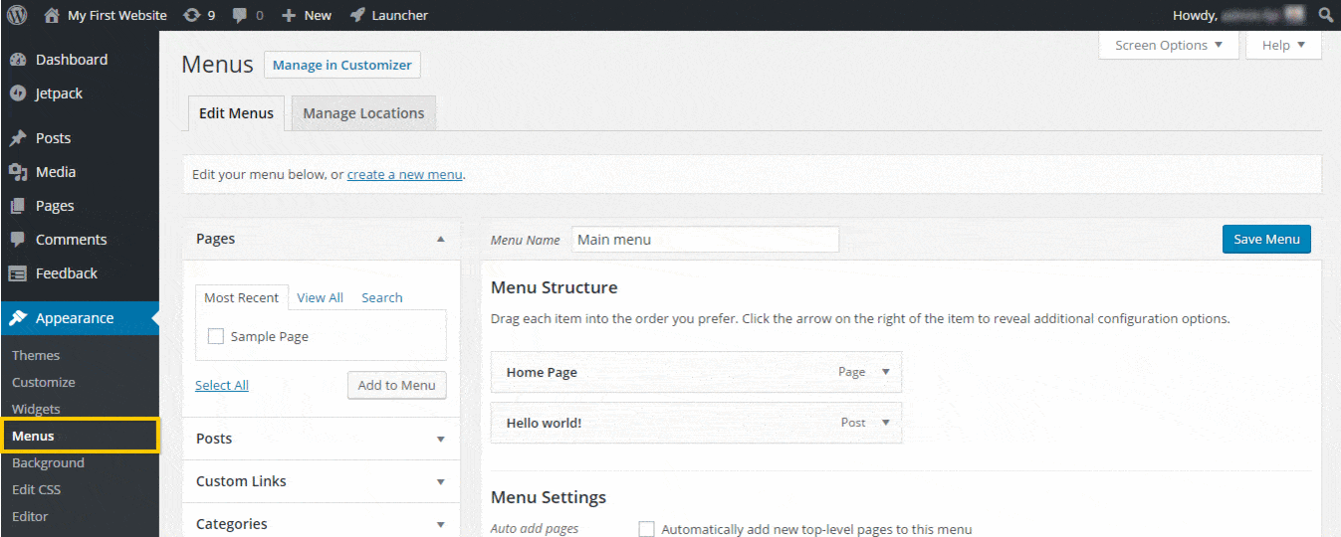
Task: Click the search magnifier icon in admin bar
Action: [x=1325, y=15]
